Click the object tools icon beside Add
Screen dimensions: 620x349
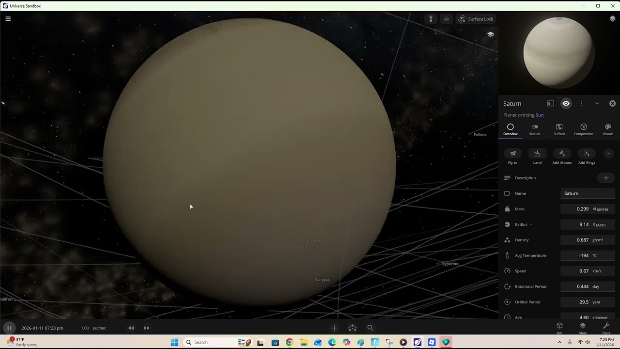coord(352,328)
